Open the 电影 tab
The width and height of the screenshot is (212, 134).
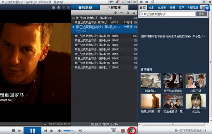[151, 8]
